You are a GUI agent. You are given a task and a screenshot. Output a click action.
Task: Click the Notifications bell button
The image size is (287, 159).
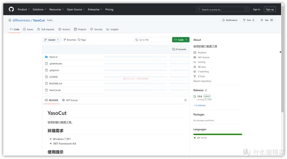click(230, 20)
